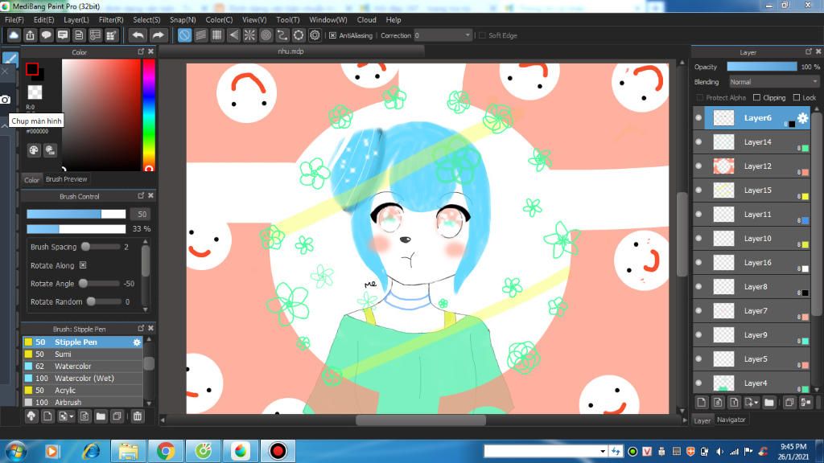Toggle Protect Alpha checkbox
Viewport: 824px width, 463px height.
[699, 97]
